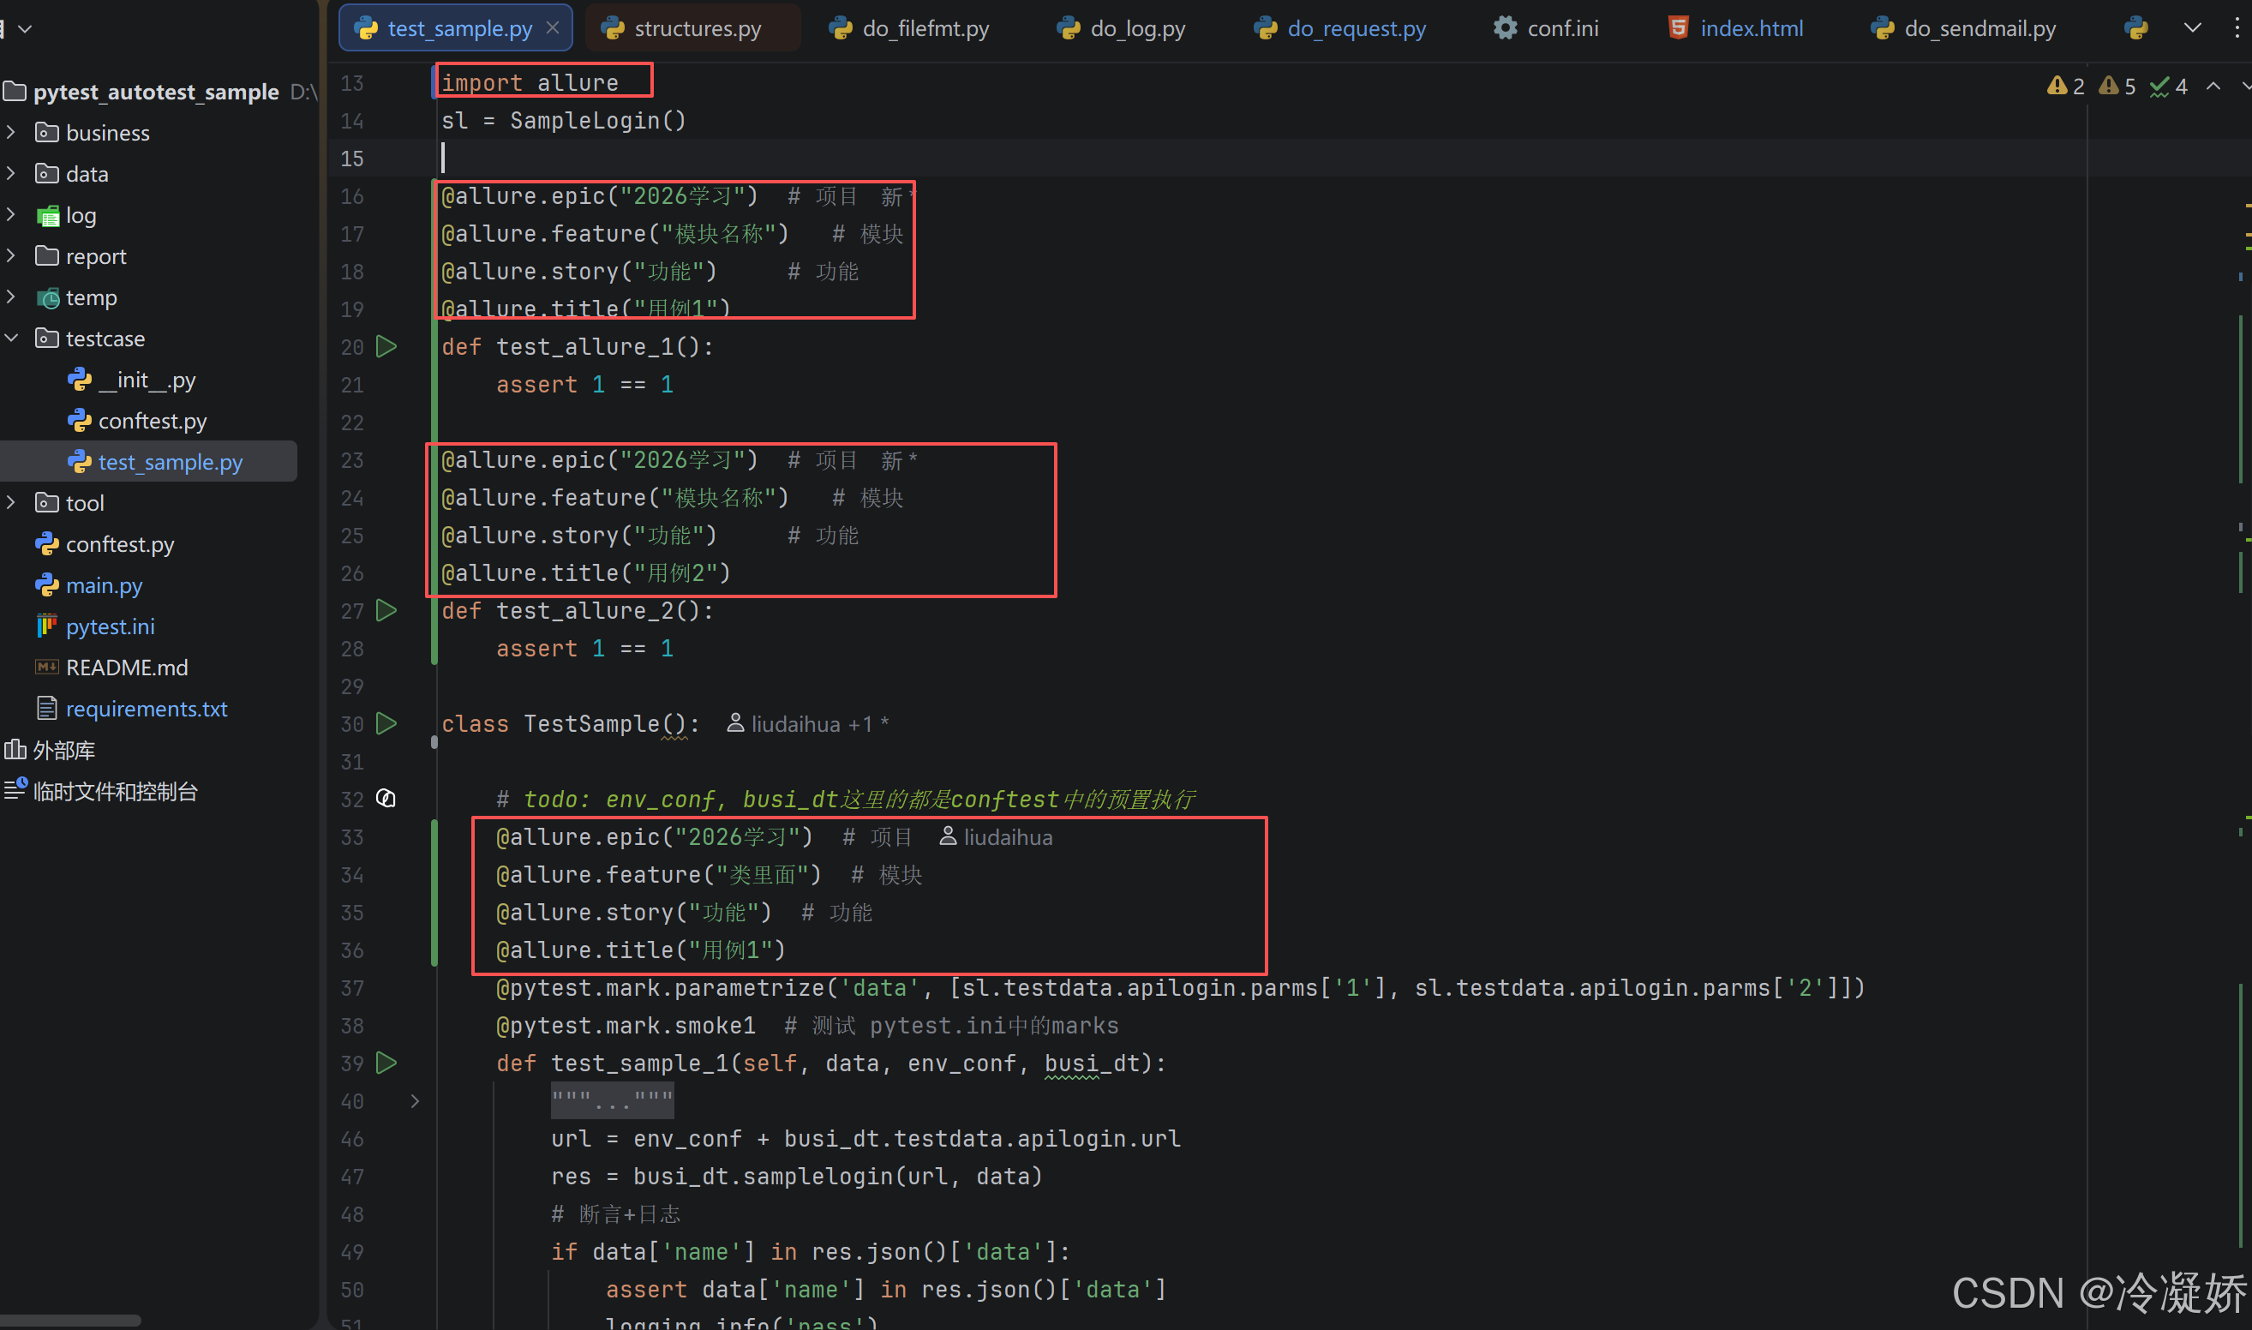Click the project tree horizontal scrollbar
2252x1330 pixels.
coord(70,1321)
